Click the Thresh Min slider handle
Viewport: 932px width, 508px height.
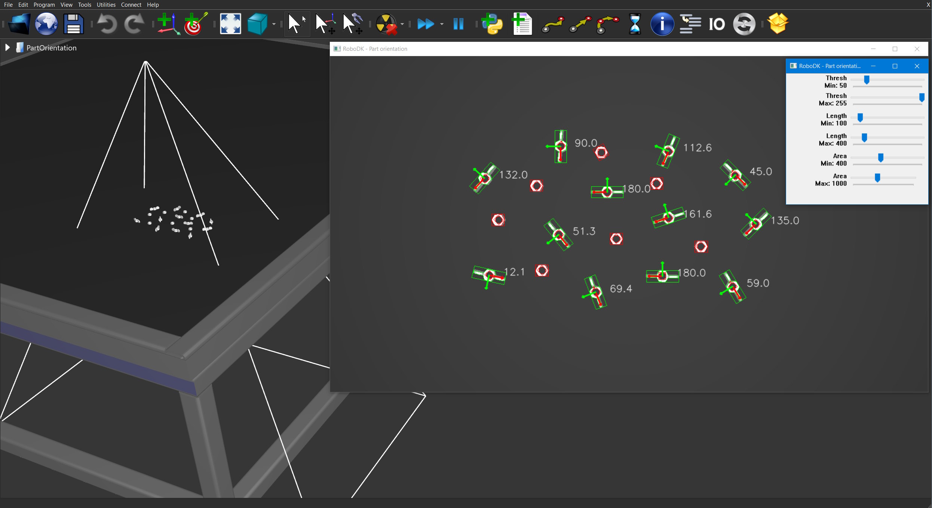(867, 80)
